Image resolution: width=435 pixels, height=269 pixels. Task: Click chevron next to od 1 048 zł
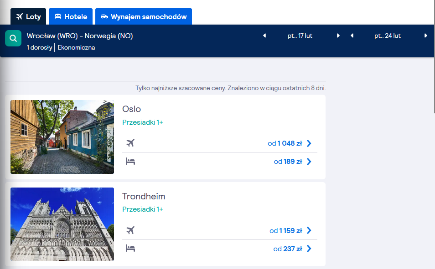click(x=309, y=143)
